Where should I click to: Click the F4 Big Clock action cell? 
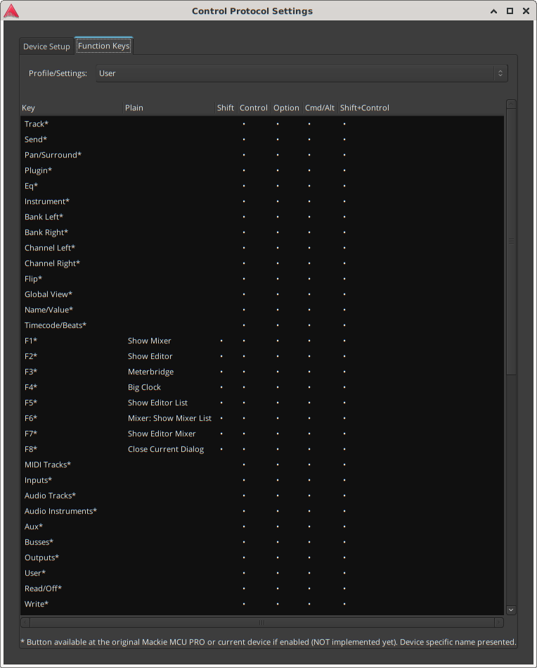click(x=145, y=387)
